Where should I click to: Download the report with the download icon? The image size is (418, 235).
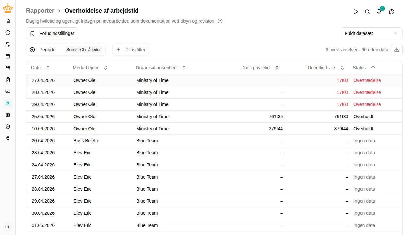pos(397,50)
